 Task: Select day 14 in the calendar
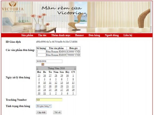coord(67,83)
